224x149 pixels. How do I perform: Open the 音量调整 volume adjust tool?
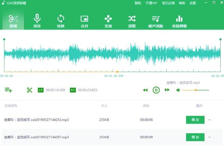point(179,21)
